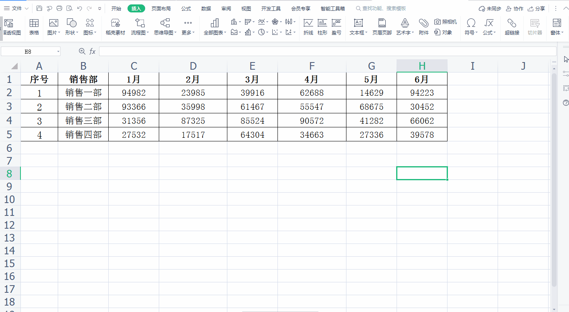Open the help question-mark icon in right sidebar
569x312 pixels.
point(566,103)
